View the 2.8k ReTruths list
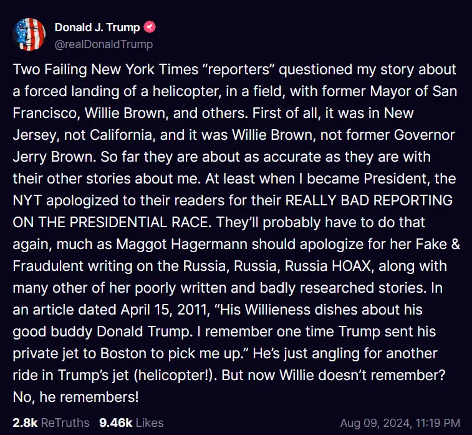 51,423
